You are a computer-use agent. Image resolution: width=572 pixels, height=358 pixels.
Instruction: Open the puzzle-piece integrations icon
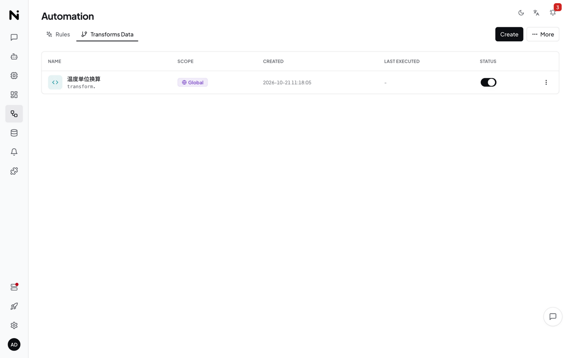14,171
